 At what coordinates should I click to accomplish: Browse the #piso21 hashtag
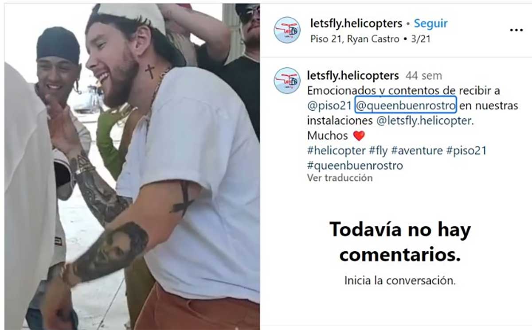coord(466,151)
